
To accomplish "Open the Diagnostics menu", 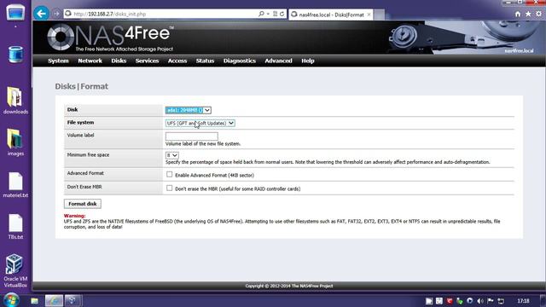I will (240, 61).
